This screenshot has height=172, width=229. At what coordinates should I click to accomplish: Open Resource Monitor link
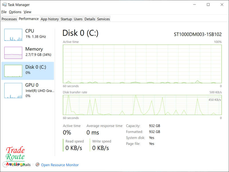coord(60,165)
